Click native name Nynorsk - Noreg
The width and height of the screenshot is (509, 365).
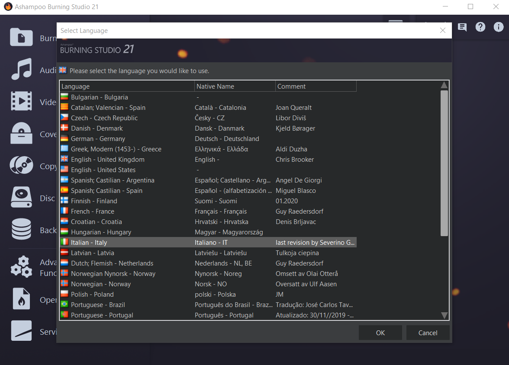218,273
